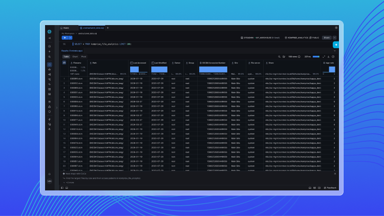Collapse the results panel chevron
The image size is (384, 216).
pos(335,51)
